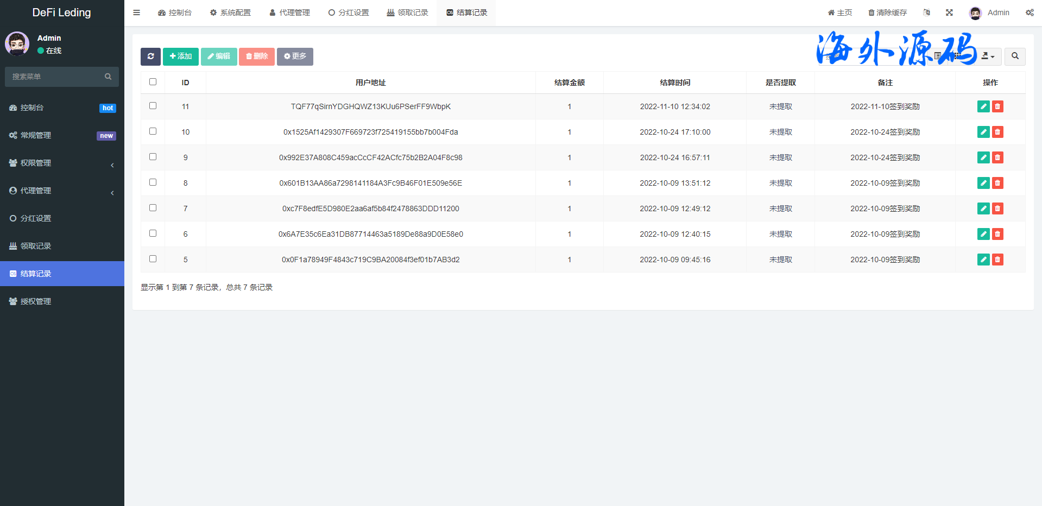Click the fullscreen icon in top bar

coord(949,12)
